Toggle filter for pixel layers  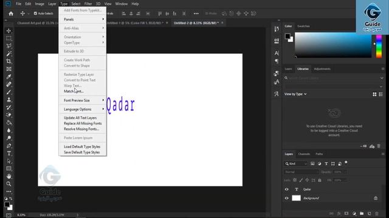[x=312, y=163]
